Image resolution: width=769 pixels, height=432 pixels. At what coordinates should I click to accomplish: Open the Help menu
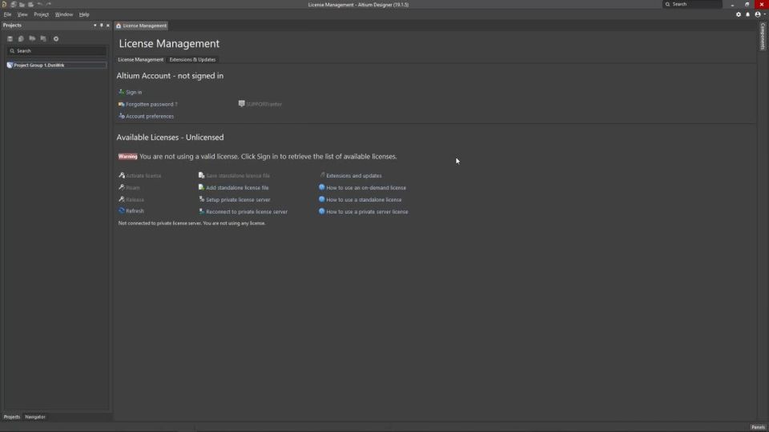coord(84,14)
